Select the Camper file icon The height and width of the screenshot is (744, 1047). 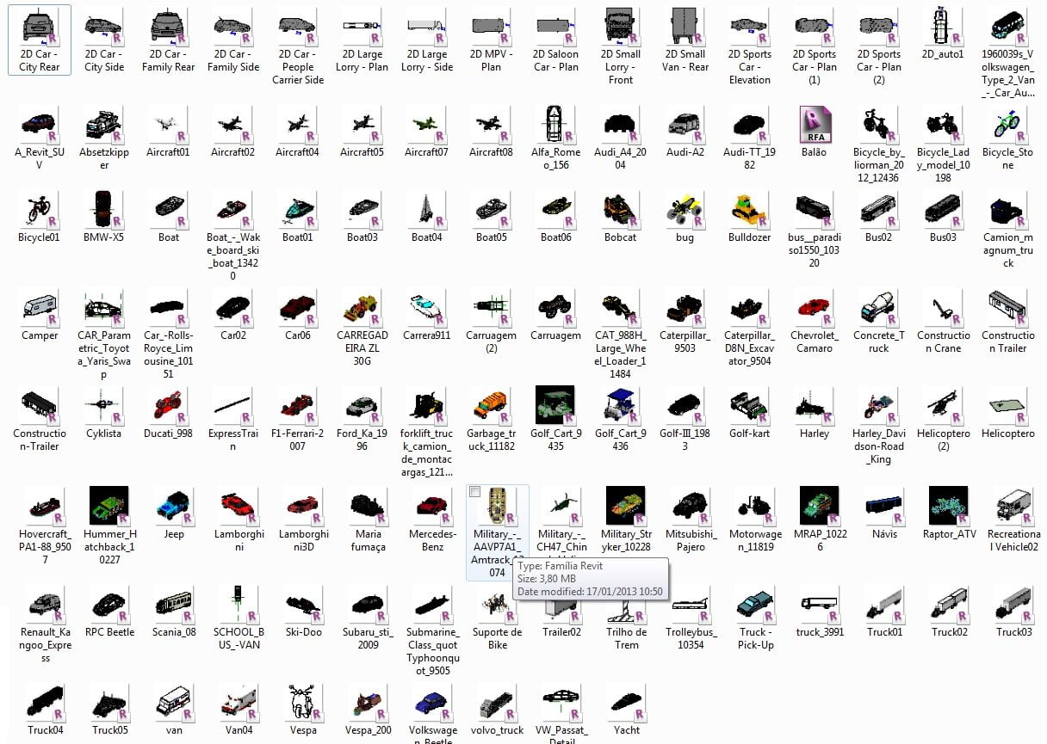[39, 310]
